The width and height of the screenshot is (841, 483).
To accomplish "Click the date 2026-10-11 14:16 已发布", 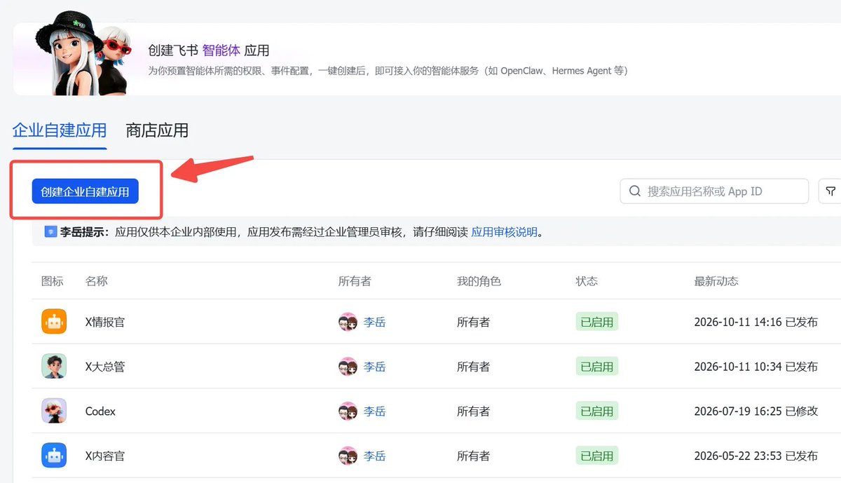I will (x=756, y=322).
